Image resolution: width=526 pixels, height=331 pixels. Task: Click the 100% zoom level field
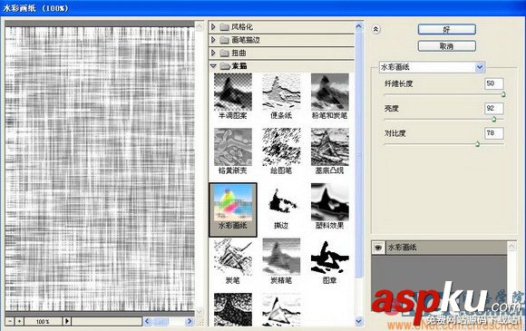click(x=43, y=321)
